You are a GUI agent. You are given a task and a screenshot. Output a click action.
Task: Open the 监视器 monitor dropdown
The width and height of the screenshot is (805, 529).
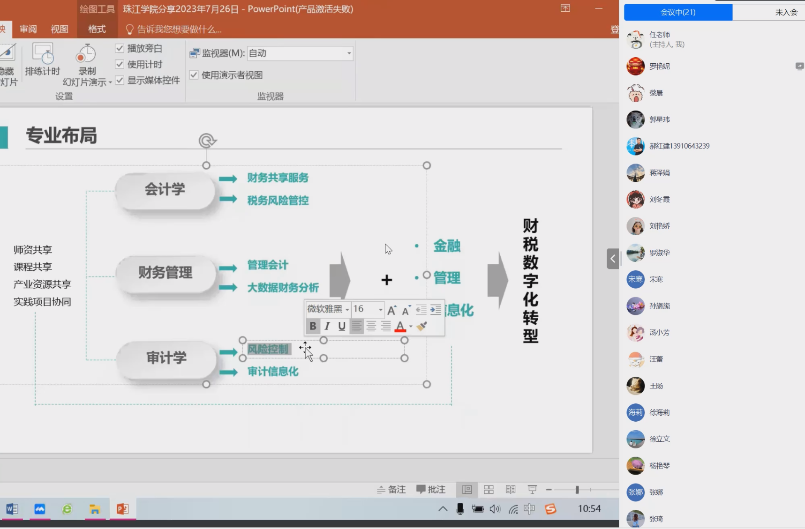click(349, 53)
